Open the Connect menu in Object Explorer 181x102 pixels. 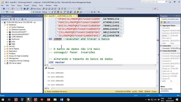pos(5,19)
